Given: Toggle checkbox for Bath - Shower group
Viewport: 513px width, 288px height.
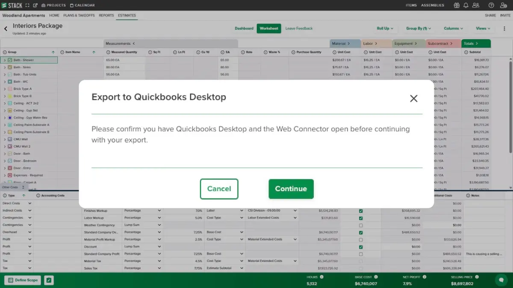Looking at the screenshot, I should click(10, 60).
